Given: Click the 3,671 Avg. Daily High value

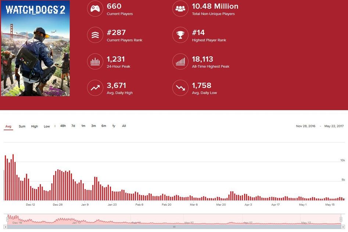Looking at the screenshot, I should 116,85.
